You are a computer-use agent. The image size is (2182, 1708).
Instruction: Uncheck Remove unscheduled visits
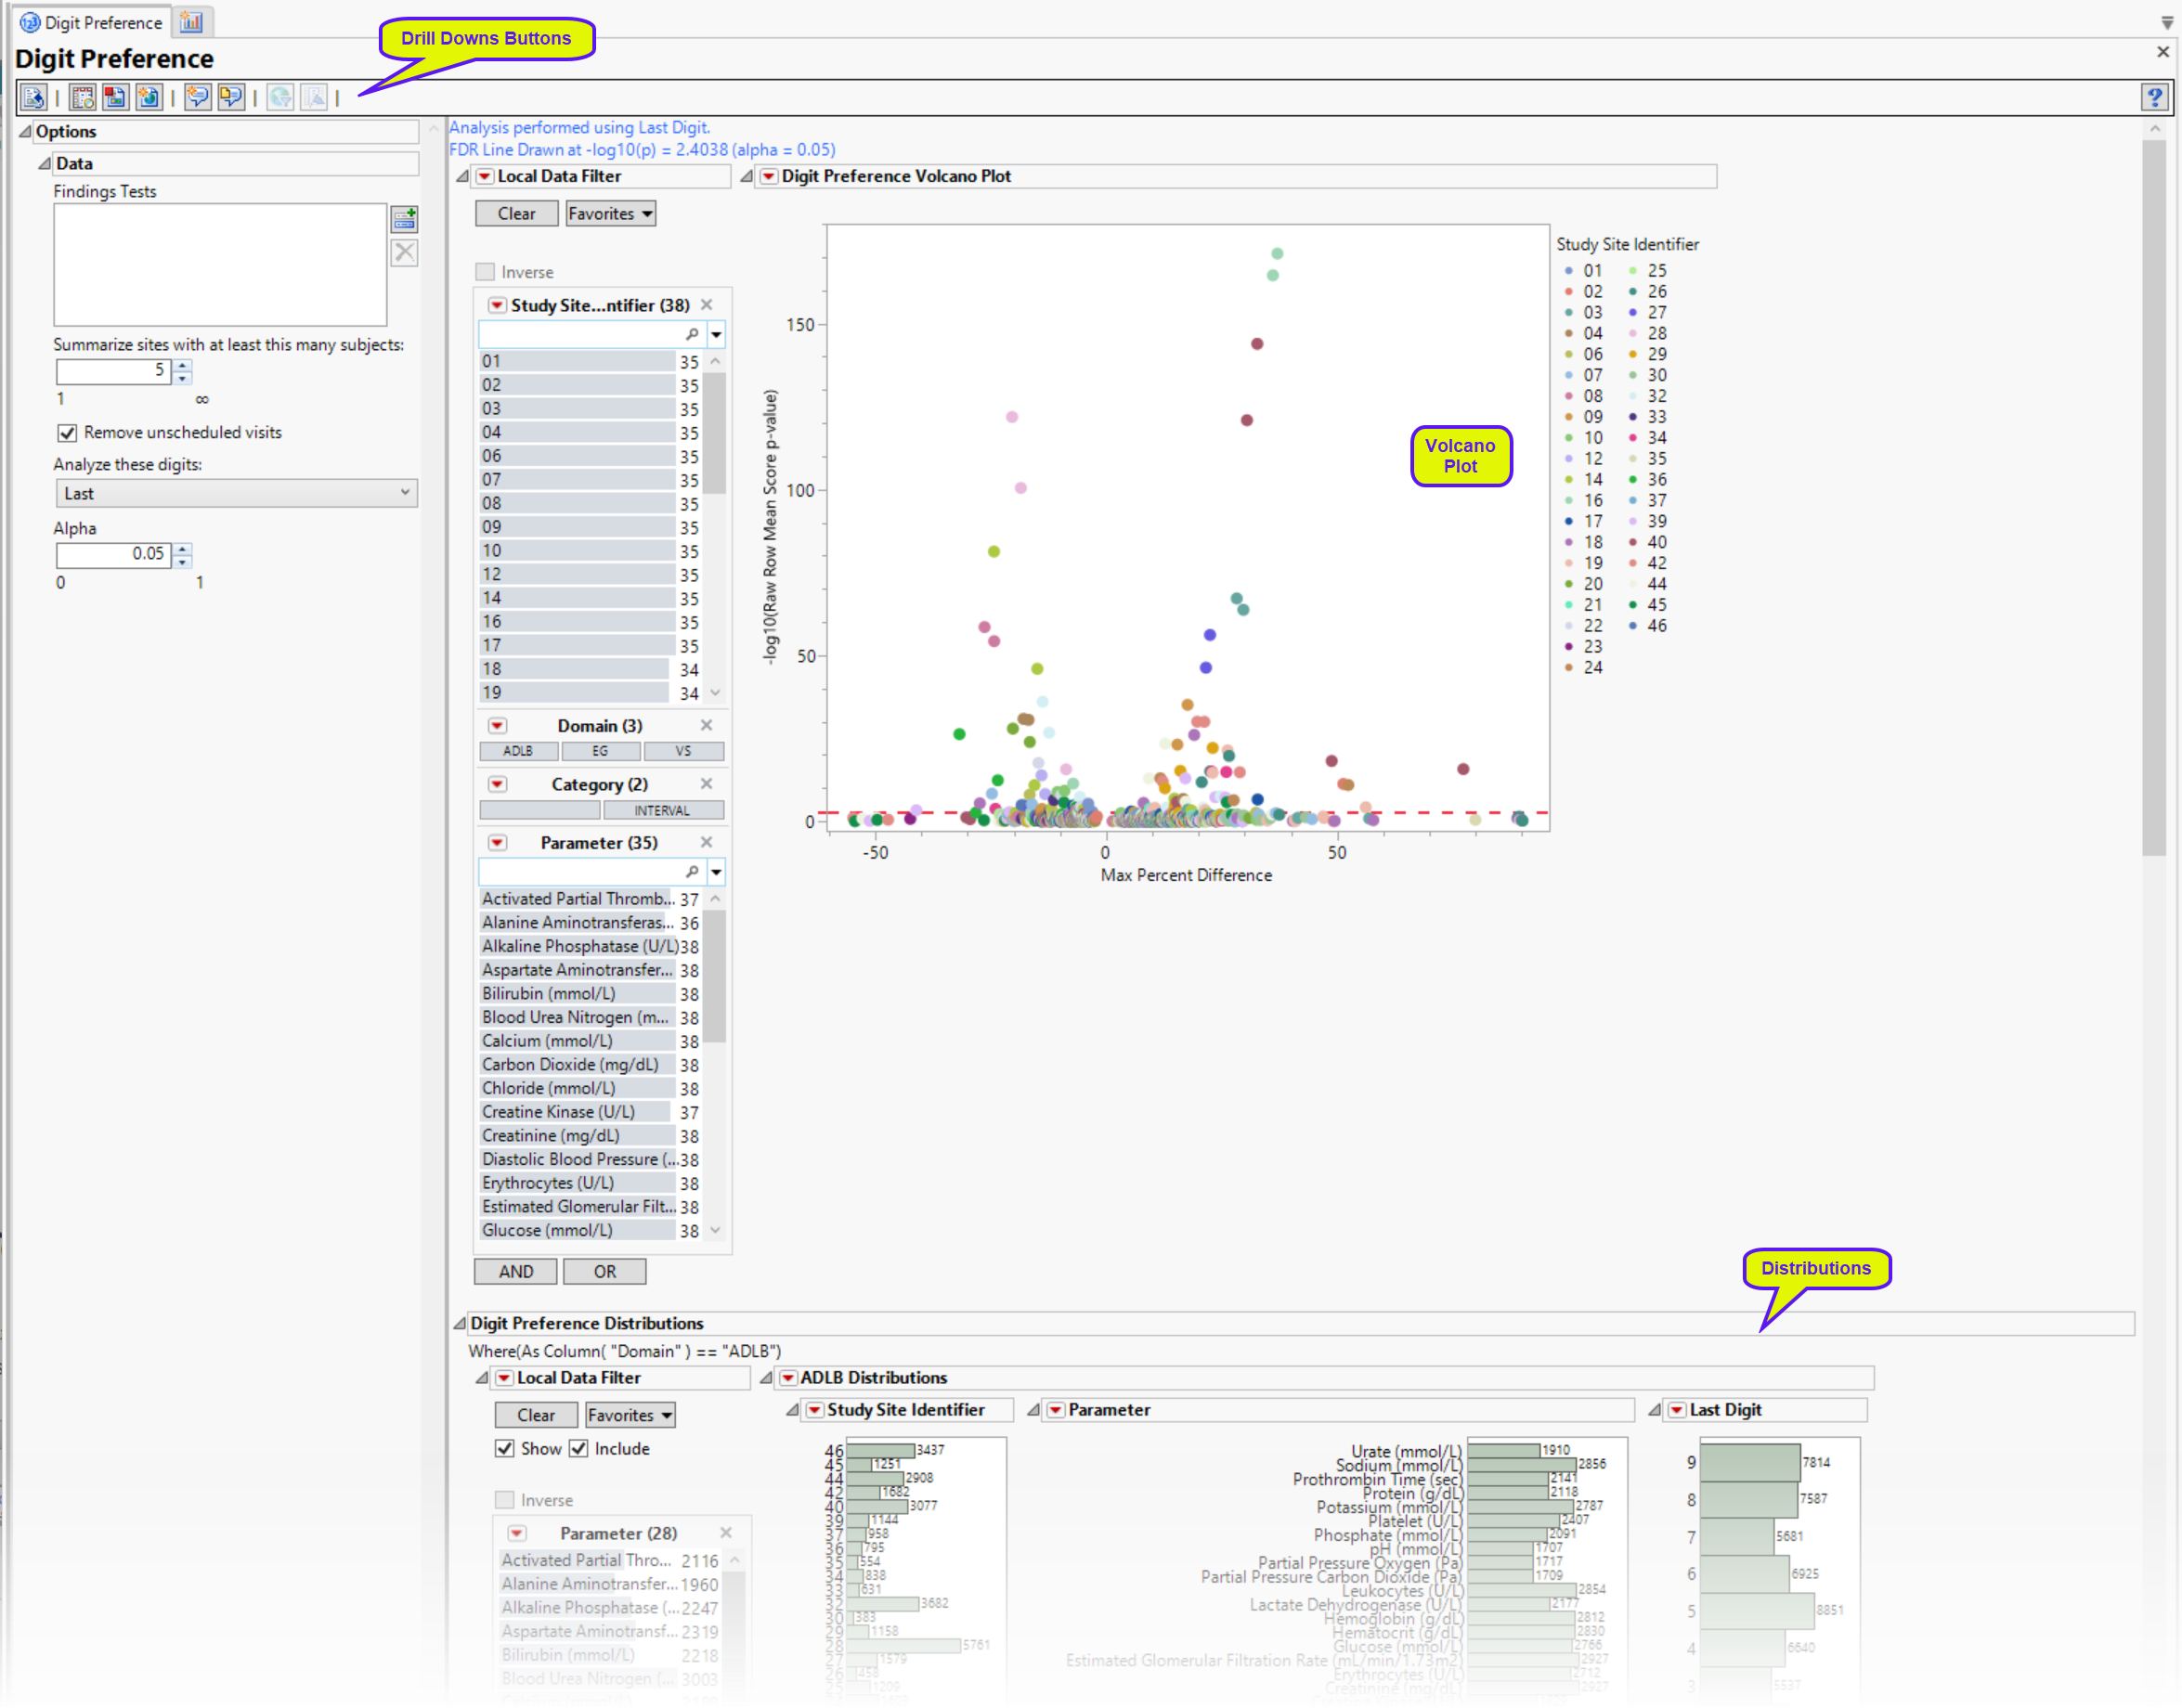click(x=67, y=433)
